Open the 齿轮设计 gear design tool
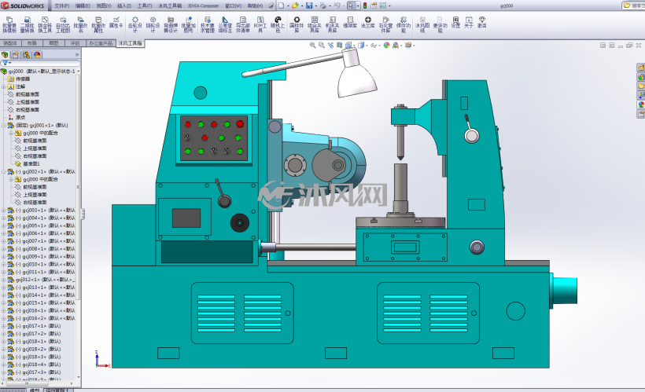 (x=135, y=24)
